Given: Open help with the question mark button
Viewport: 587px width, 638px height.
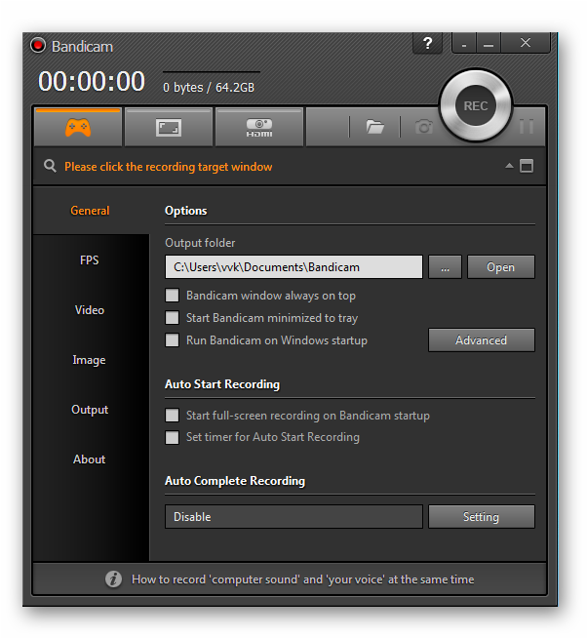Looking at the screenshot, I should (427, 43).
